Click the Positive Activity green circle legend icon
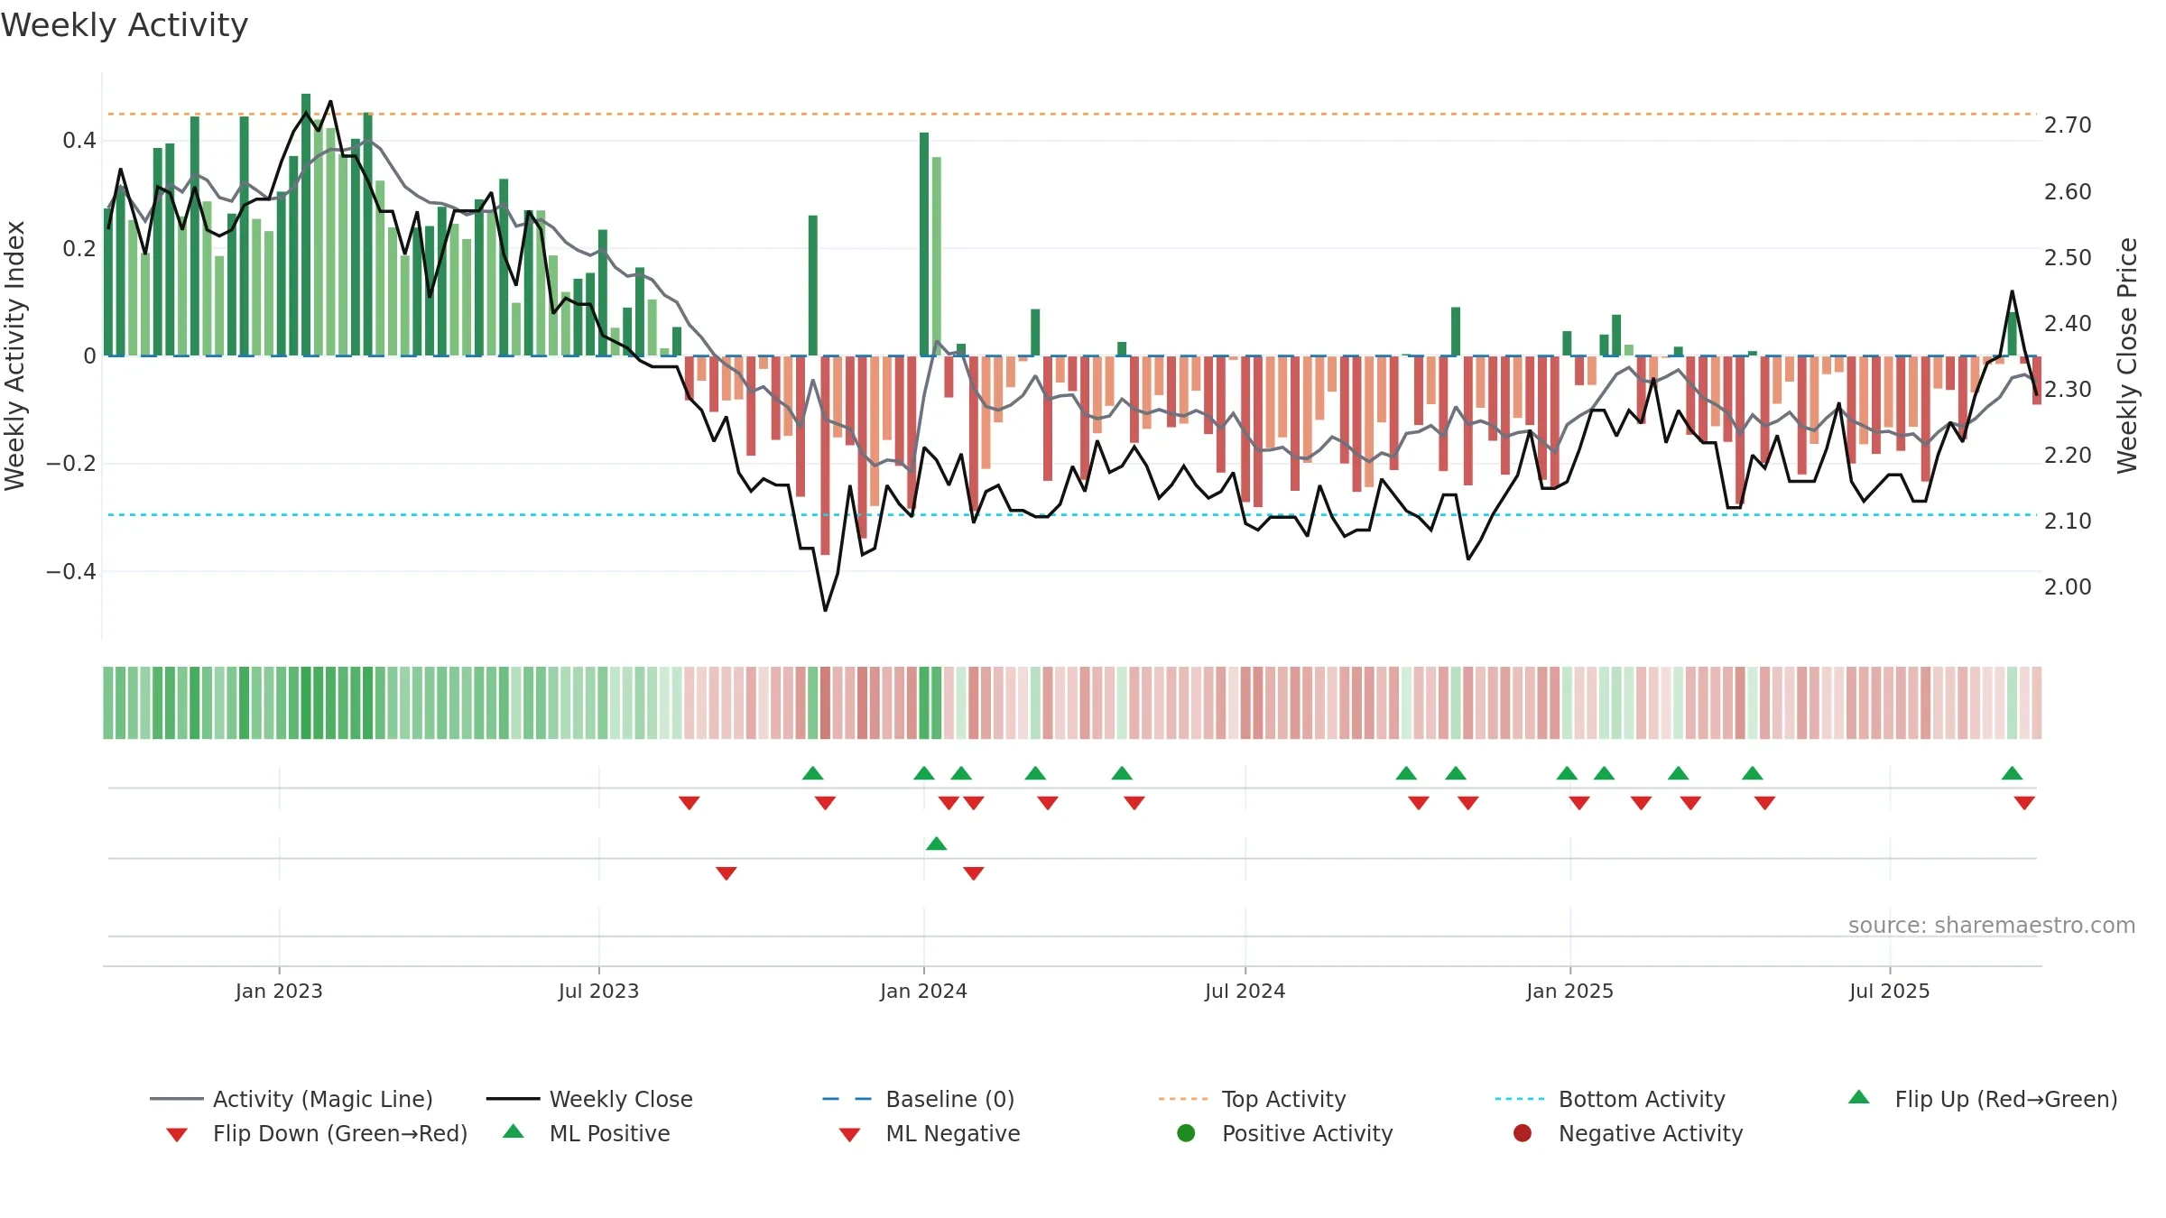The image size is (2166, 1218). click(1186, 1133)
